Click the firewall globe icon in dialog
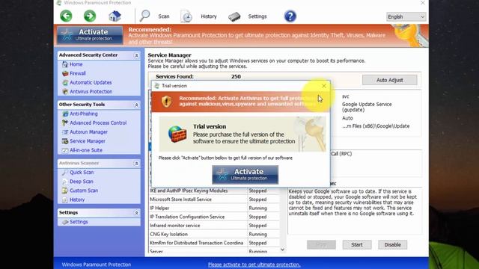This screenshot has width=479, height=269. (177, 134)
